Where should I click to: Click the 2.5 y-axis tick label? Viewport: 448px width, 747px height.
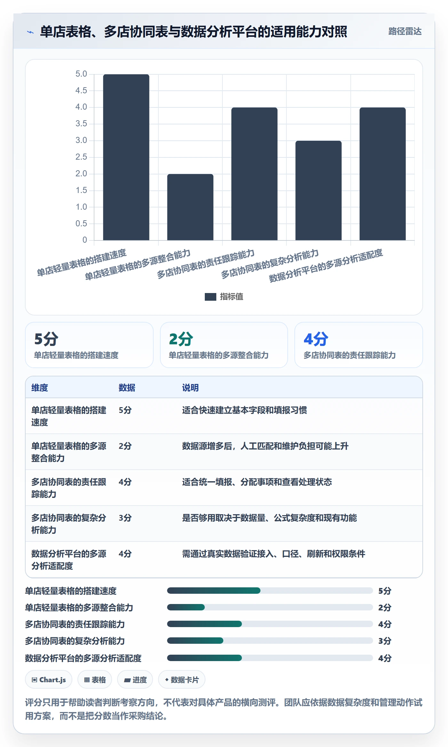(81, 157)
